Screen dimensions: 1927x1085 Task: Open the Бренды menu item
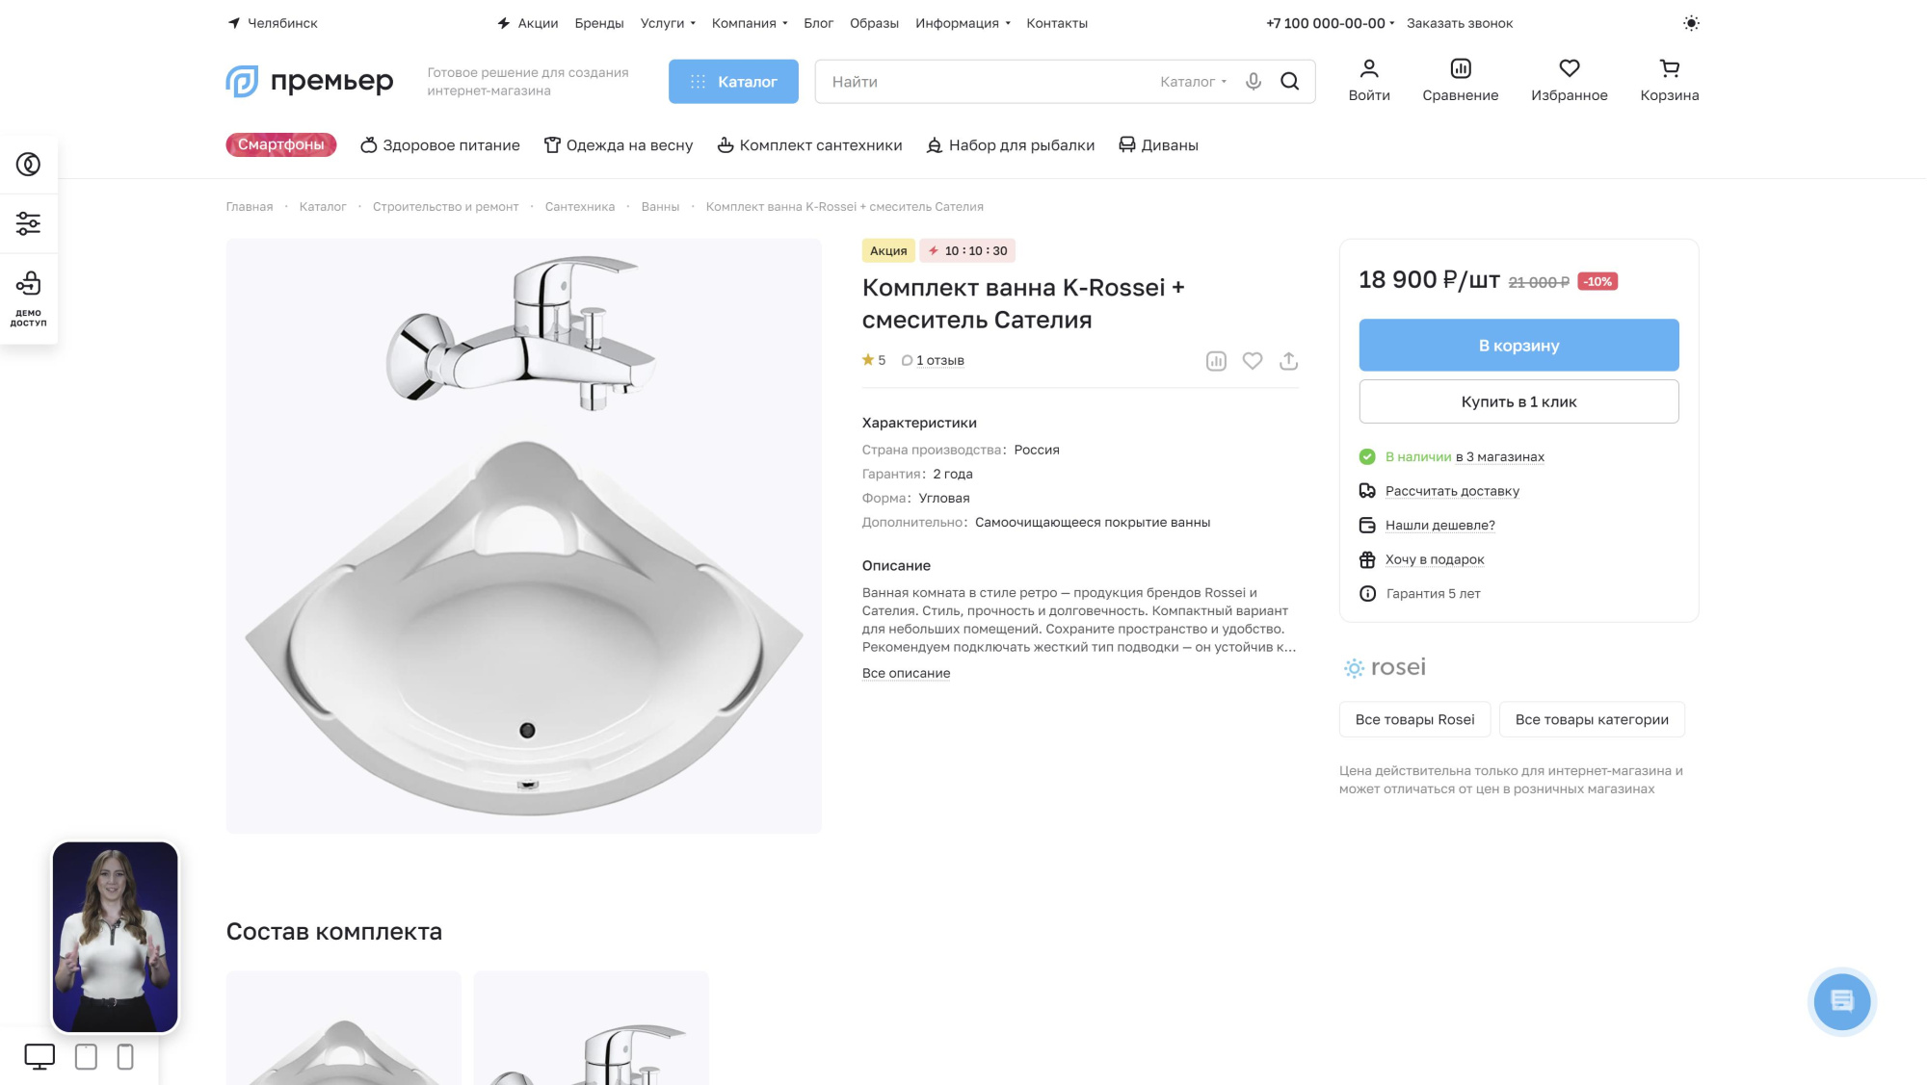click(x=598, y=23)
